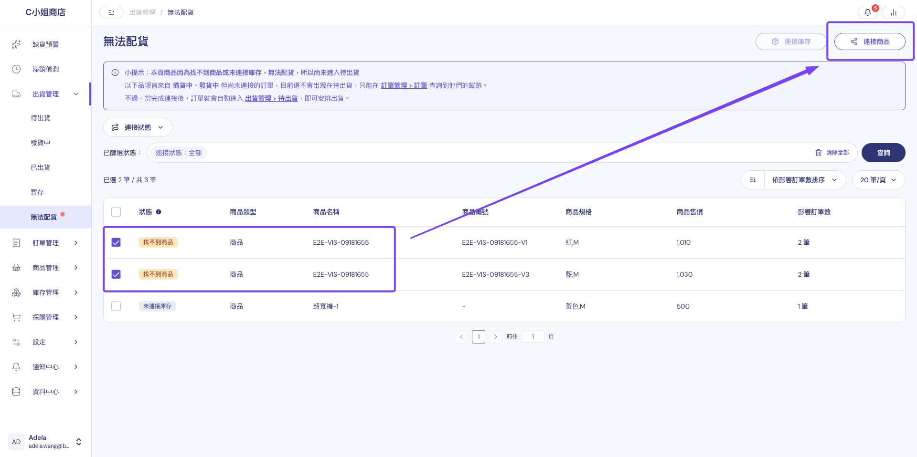This screenshot has height=457, width=917.
Task: Uncheck the E2E-VIS-09181655-V1 row checkbox
Action: point(116,242)
